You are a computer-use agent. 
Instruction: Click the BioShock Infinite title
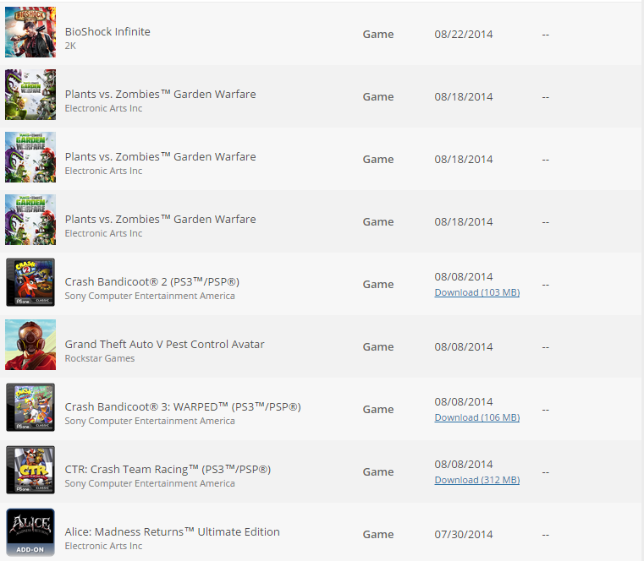click(x=107, y=31)
